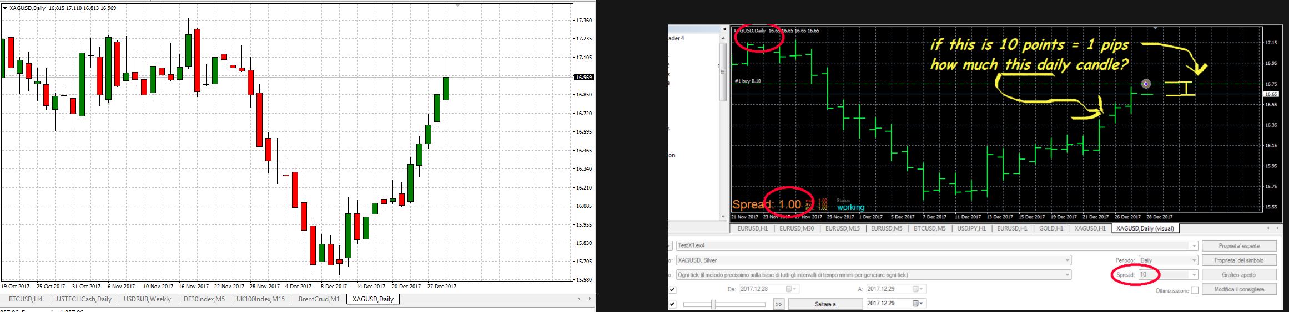Viewport: 1289px width, 312px height.
Task: Click the >> fast-forward tester button
Action: pyautogui.click(x=778, y=304)
